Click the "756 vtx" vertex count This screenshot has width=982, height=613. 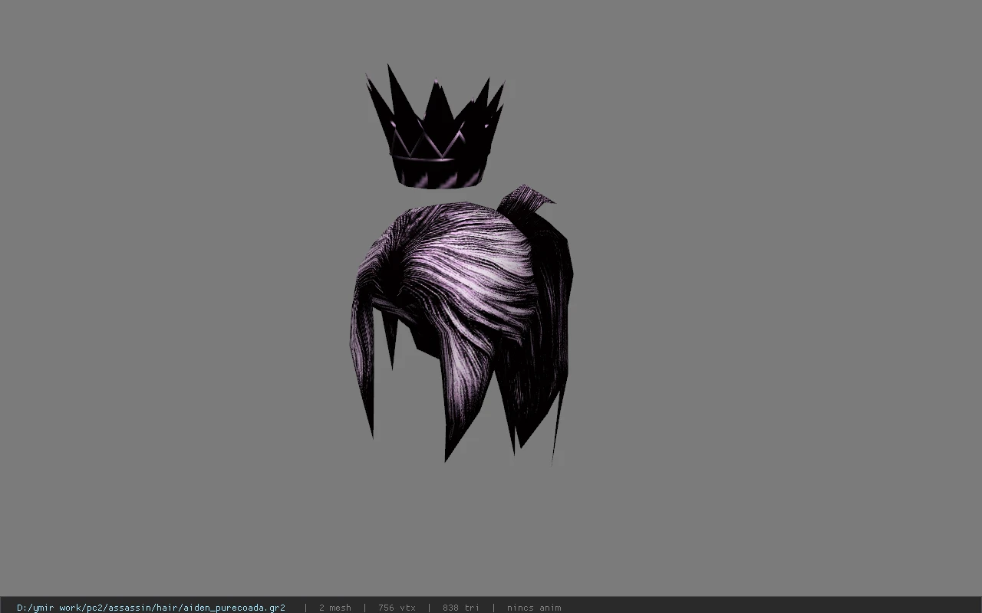tap(397, 608)
